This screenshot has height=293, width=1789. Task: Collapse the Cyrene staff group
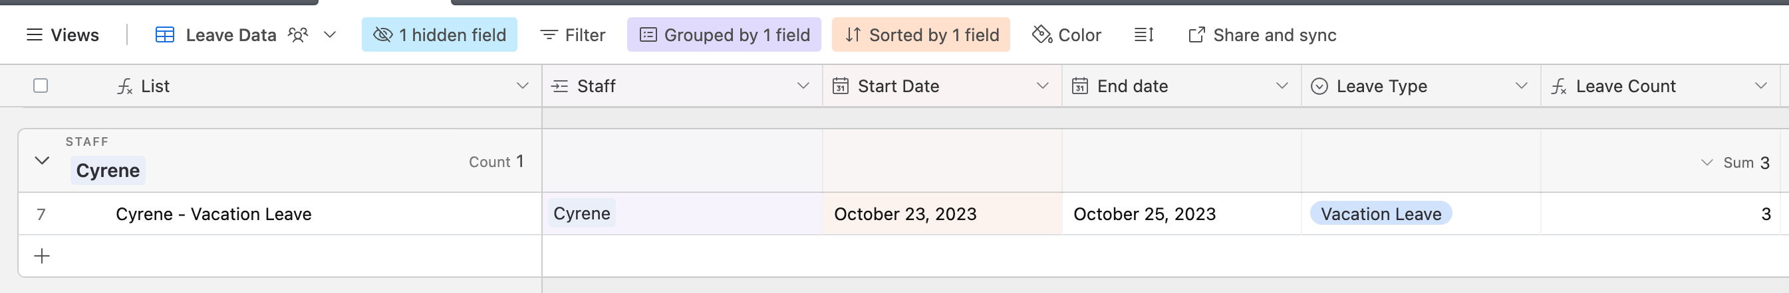[43, 160]
